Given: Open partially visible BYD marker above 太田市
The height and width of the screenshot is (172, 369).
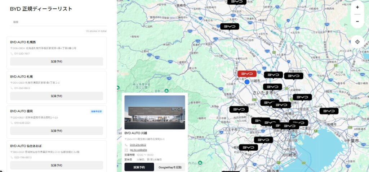Looking at the screenshot, I should [x=237, y=2].
